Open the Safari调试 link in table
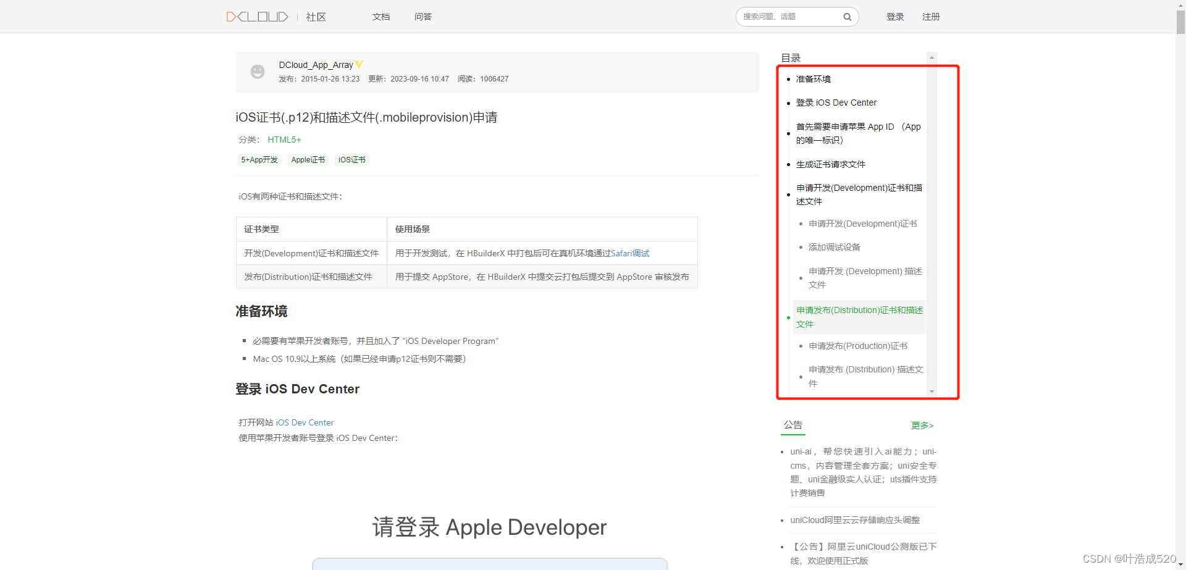This screenshot has width=1186, height=570. 630,253
